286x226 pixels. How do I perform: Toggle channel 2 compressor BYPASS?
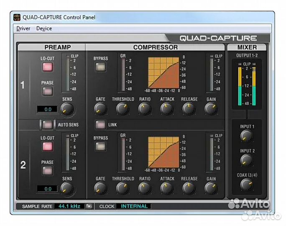100,146
